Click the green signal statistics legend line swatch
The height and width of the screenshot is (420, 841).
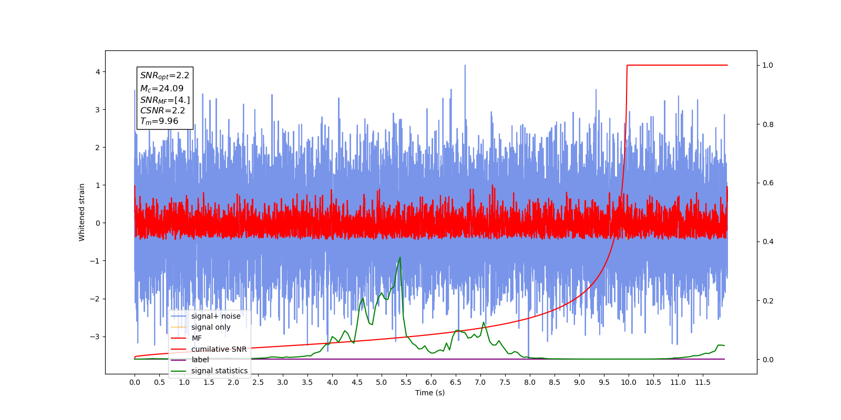pos(179,371)
